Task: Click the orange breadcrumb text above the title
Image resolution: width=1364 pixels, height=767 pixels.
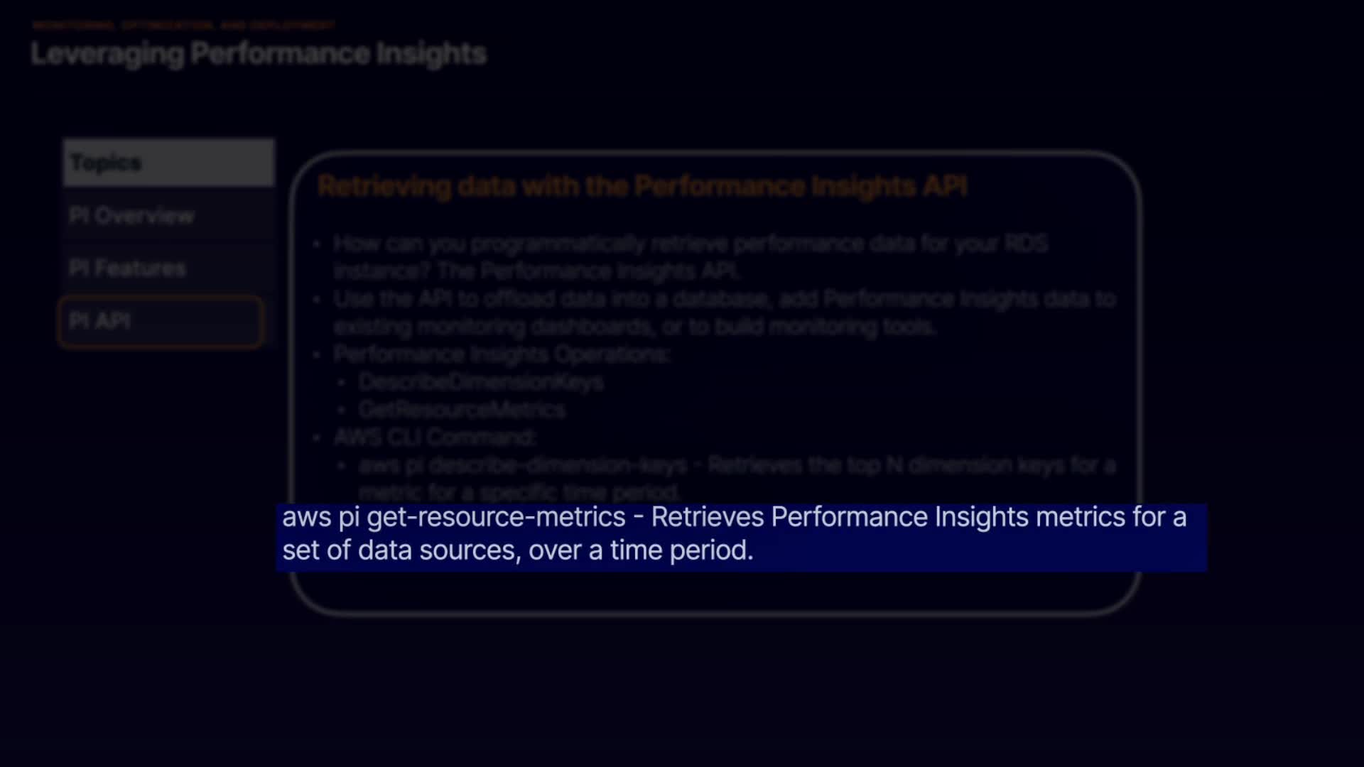Action: 183,26
